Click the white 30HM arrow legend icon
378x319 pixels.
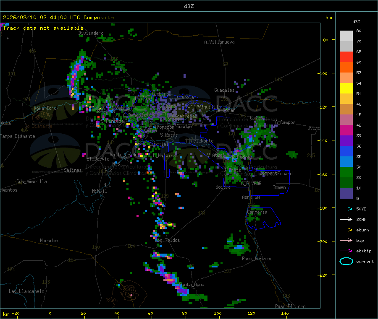click(346, 219)
